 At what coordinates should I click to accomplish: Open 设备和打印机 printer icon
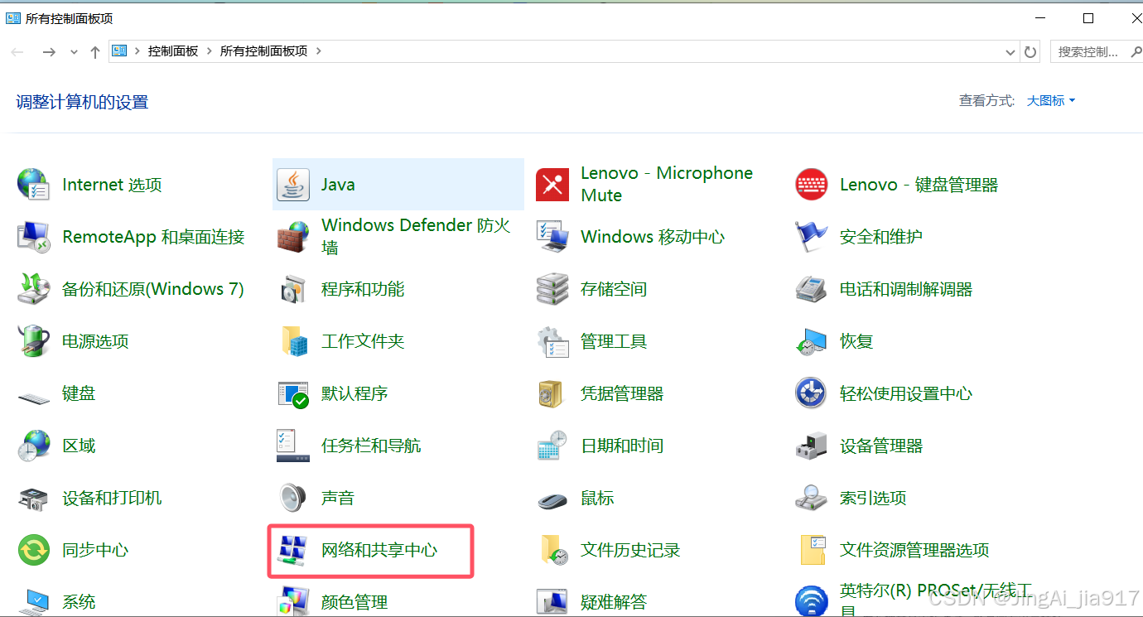click(34, 498)
